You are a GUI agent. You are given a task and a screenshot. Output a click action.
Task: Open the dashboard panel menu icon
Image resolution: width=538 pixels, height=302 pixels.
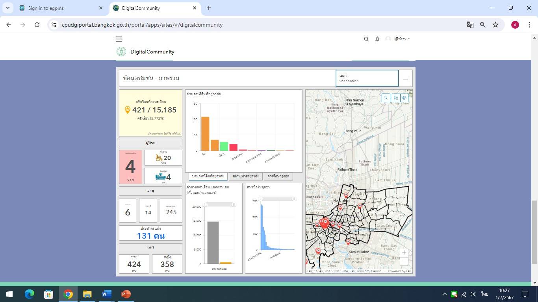coord(406,78)
